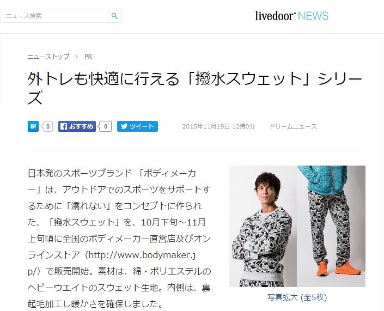Click the Hatena B! bookmark icon
This screenshot has height=311, width=384.
[33, 126]
